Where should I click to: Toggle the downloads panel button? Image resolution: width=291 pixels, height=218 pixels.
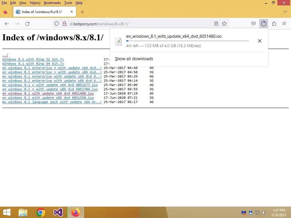[263, 24]
